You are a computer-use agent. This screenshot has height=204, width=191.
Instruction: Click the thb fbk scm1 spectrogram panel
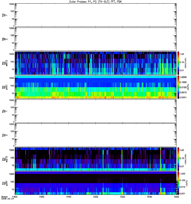[96, 87]
